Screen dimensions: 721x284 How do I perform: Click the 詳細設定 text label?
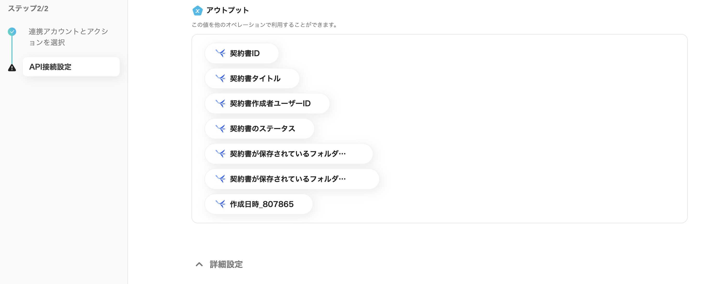[226, 265]
